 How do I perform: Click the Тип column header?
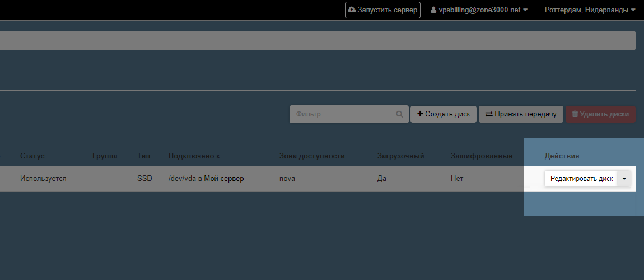[144, 156]
